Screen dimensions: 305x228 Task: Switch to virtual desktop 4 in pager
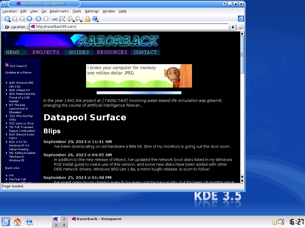[64, 225]
